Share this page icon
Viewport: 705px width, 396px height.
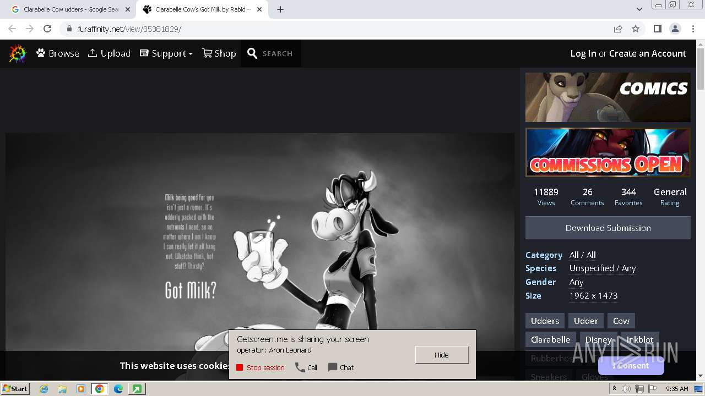(618, 29)
